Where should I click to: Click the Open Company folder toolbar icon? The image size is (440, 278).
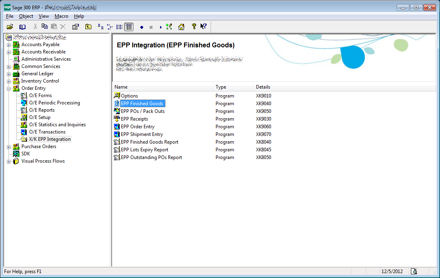click(x=10, y=27)
